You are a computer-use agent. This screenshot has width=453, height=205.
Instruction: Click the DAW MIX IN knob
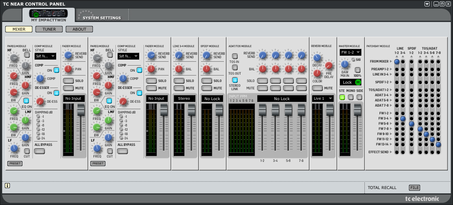(x=345, y=63)
